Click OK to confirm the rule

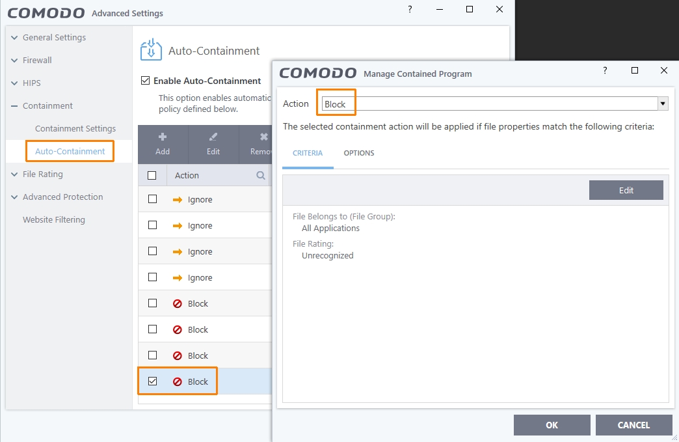point(552,425)
